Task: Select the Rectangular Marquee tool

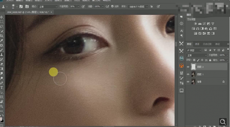Action: click(2, 22)
